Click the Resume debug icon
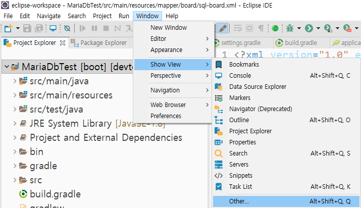The height and width of the screenshot is (208, 361). pyautogui.click(x=82, y=29)
